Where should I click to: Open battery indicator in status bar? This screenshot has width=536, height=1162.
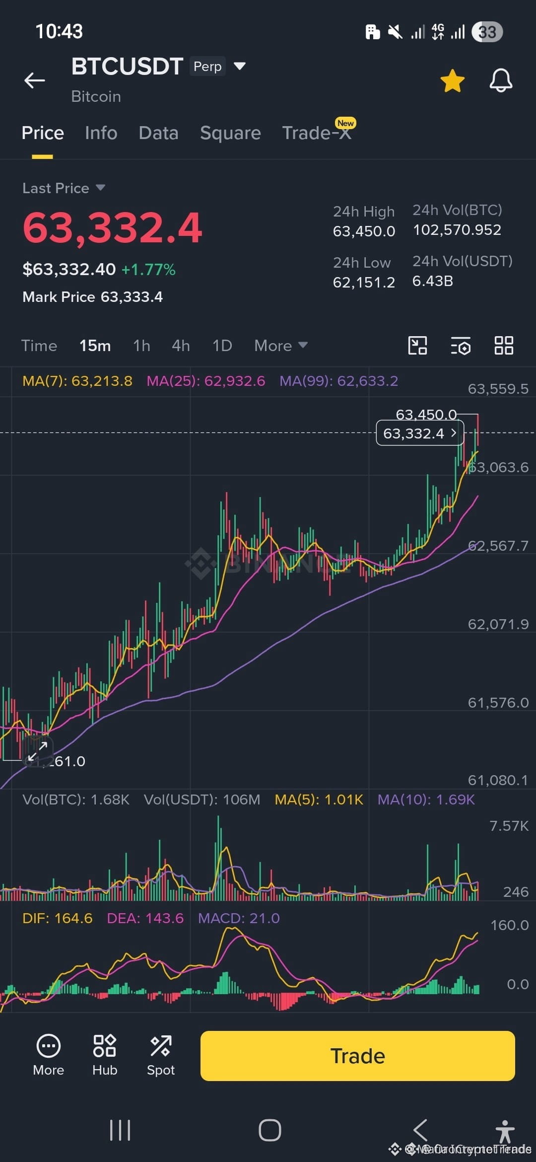(487, 32)
